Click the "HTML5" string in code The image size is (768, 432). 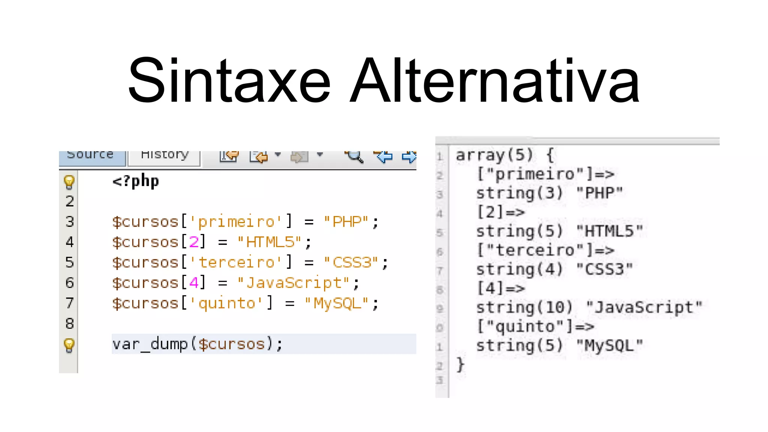point(269,242)
